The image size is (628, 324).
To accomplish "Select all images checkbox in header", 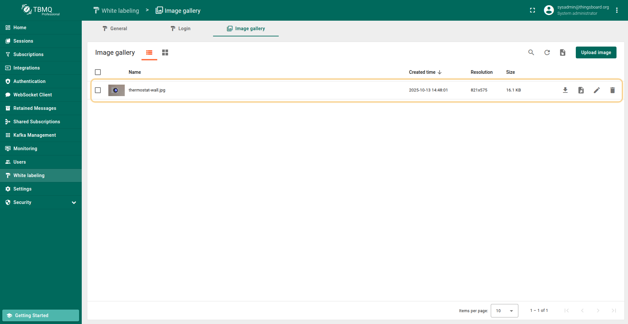I will coord(98,72).
